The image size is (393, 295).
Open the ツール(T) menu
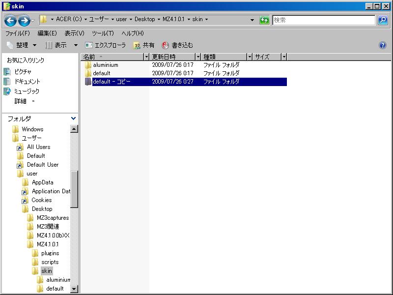(103, 33)
